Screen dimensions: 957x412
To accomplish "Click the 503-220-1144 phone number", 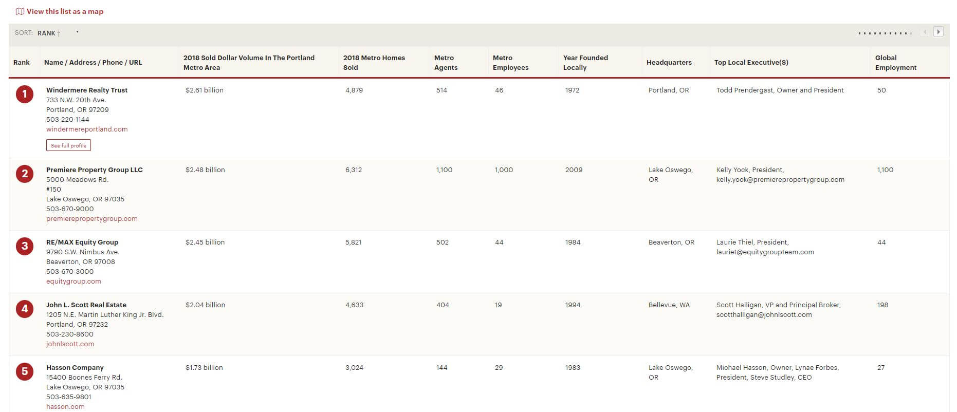I will tap(68, 119).
